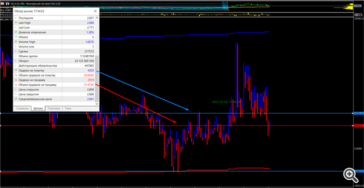The image size is (364, 188).
Task: Select the Последняя row
Action: click(54, 18)
